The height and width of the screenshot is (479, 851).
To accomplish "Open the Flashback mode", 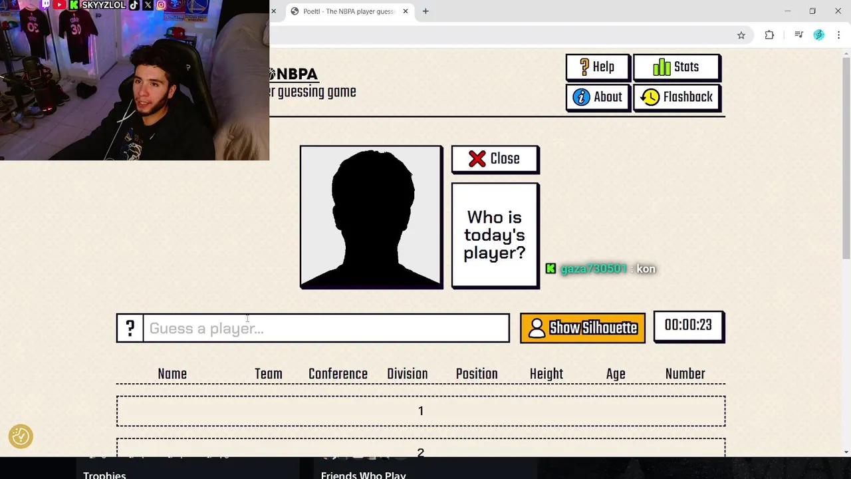I will [x=677, y=97].
